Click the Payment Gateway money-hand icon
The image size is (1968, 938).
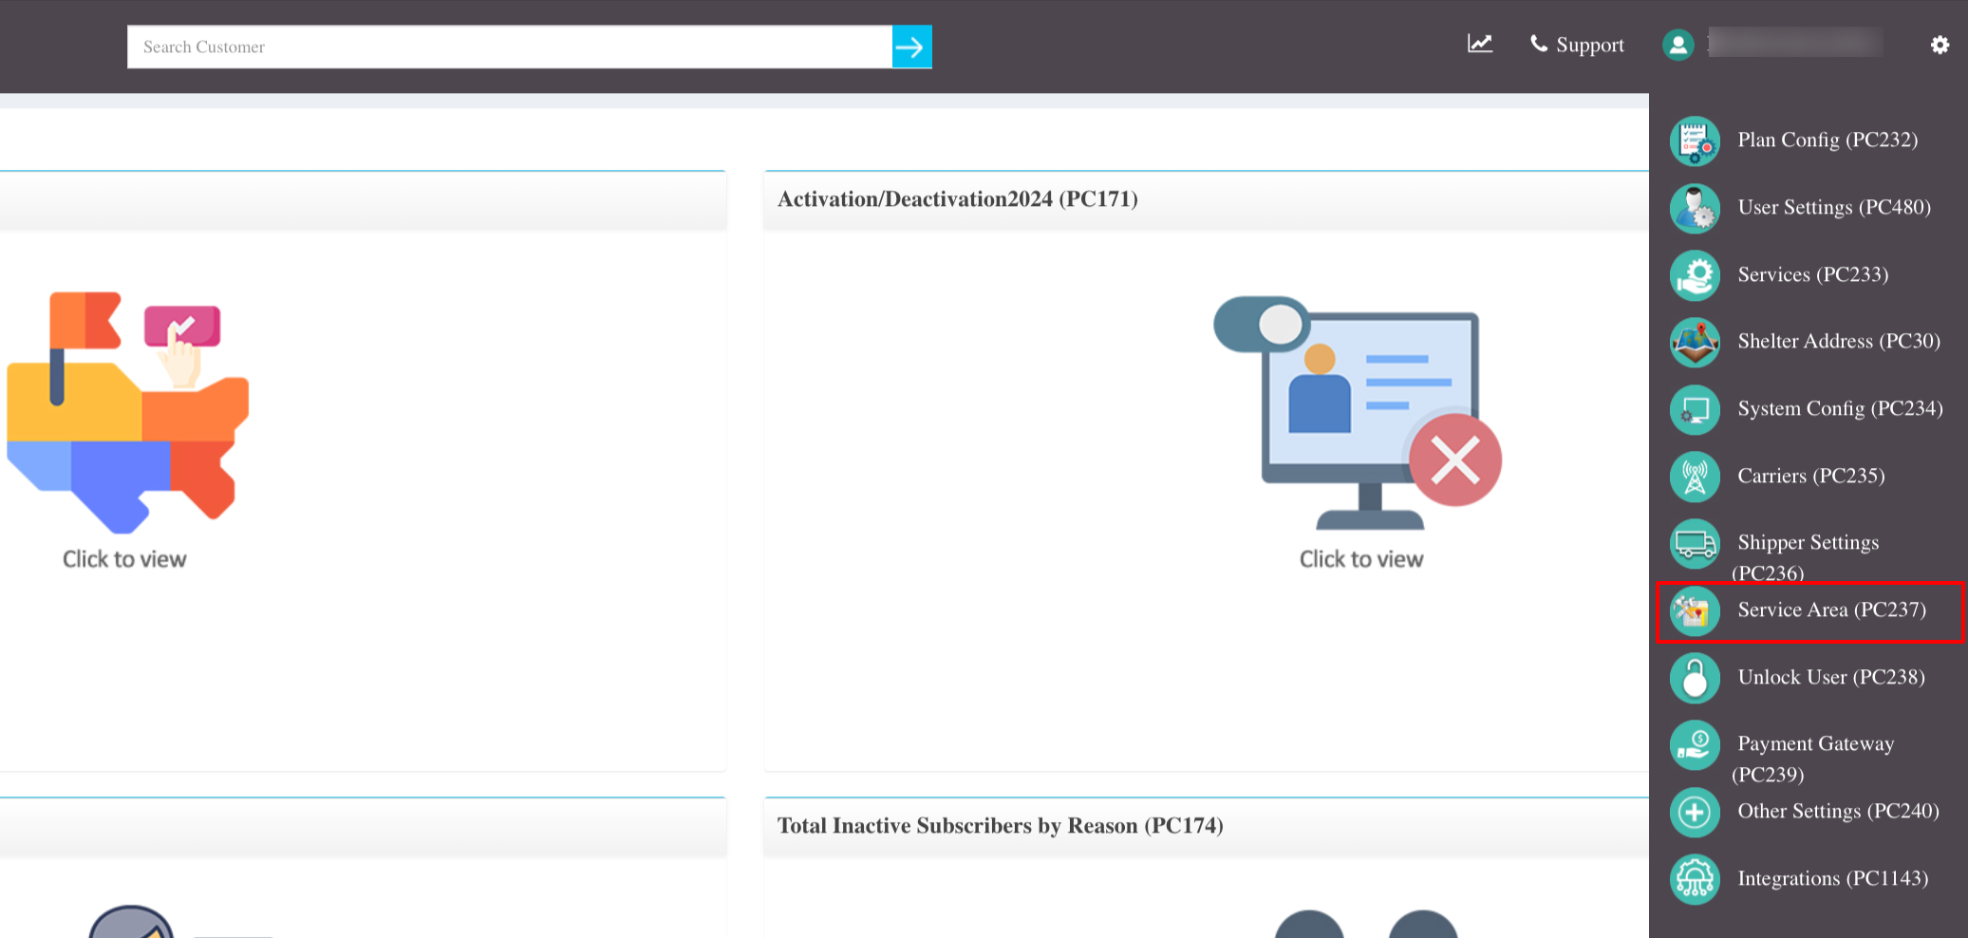[x=1695, y=744]
